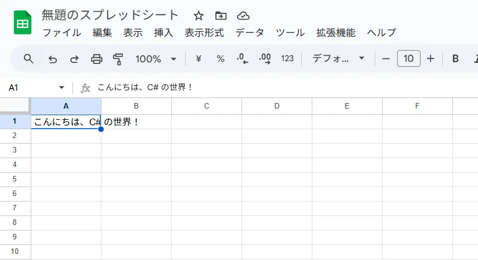Apply the yen currency format
Viewport: 478px width, 260px height.
click(x=198, y=58)
